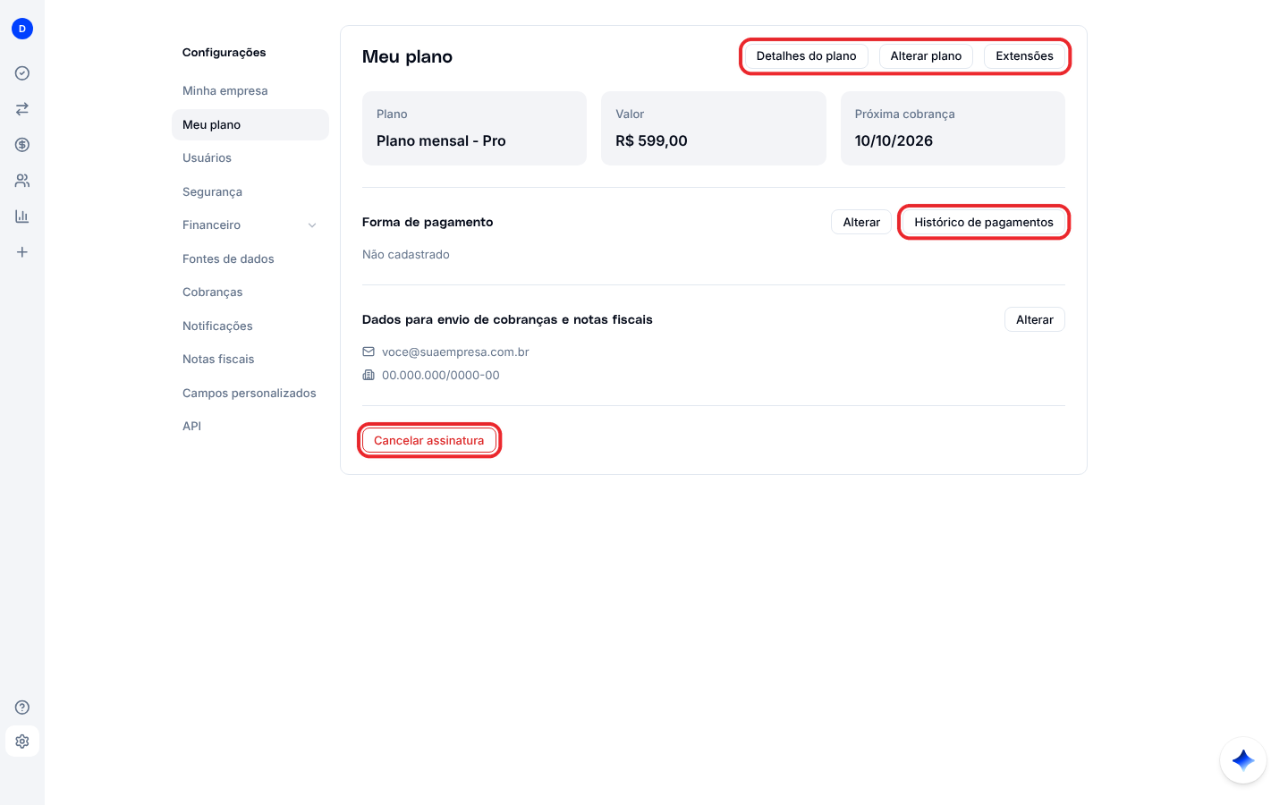Go to Cobranças settings
The width and height of the screenshot is (1288, 805).
coord(250,292)
